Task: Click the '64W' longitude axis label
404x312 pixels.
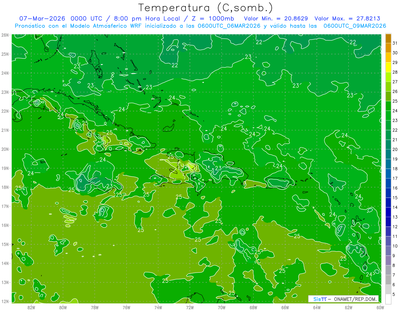Action: [x=317, y=307]
